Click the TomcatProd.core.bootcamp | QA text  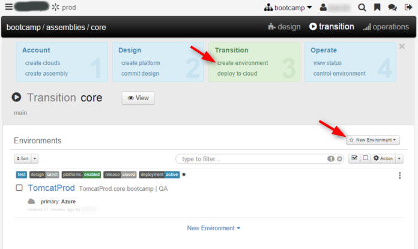pyautogui.click(x=124, y=189)
